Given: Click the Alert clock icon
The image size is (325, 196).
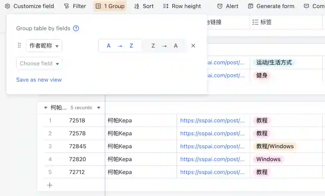Looking at the screenshot, I should click(x=220, y=6).
